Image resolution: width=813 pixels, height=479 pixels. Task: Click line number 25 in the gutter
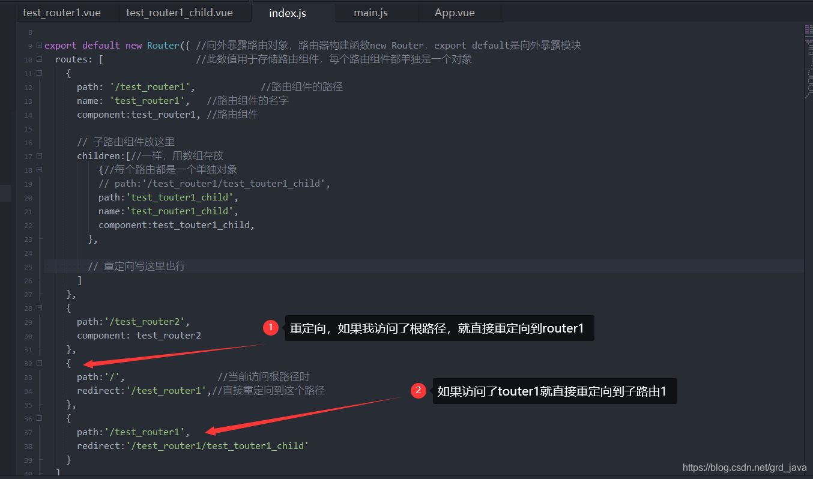point(28,267)
